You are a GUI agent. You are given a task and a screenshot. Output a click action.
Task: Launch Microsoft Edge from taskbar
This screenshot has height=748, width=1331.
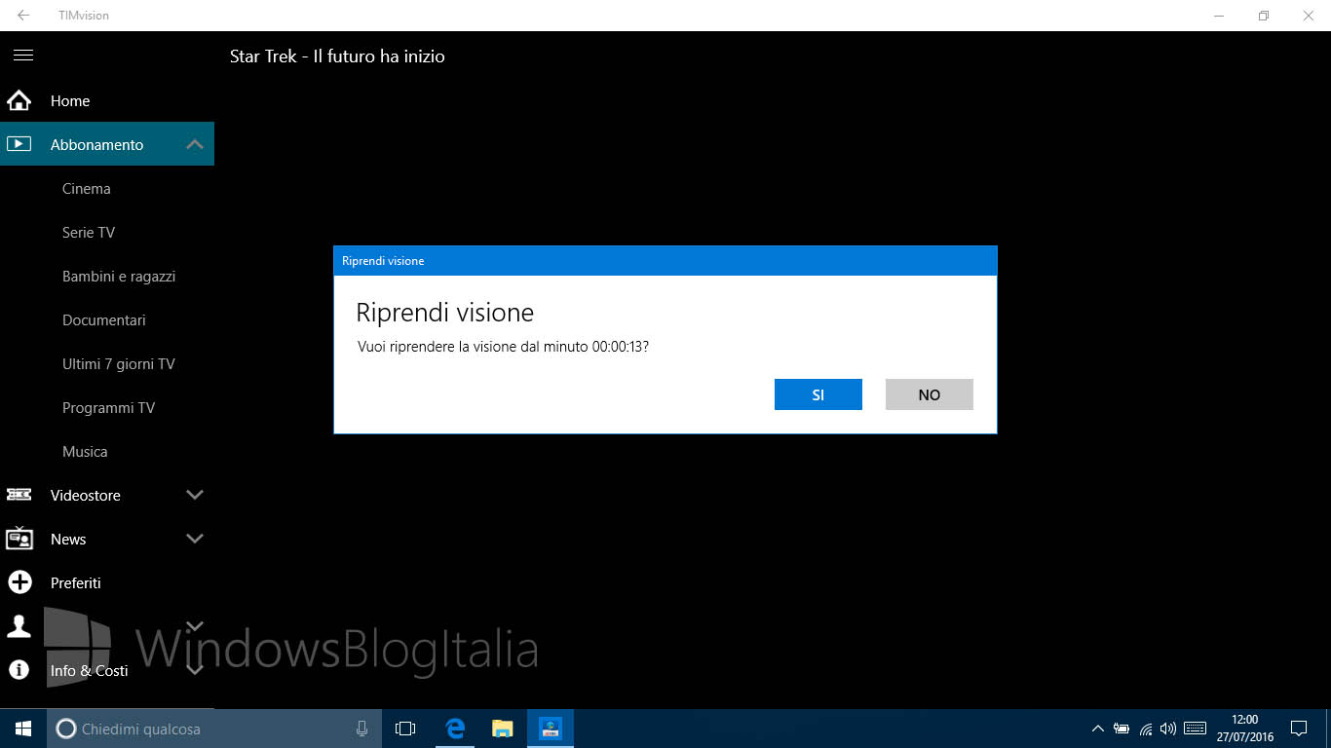(455, 729)
